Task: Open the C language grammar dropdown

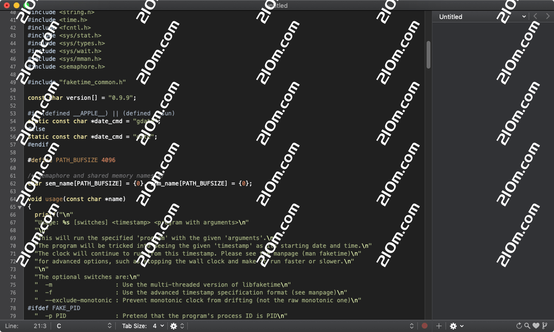Action: 84,326
